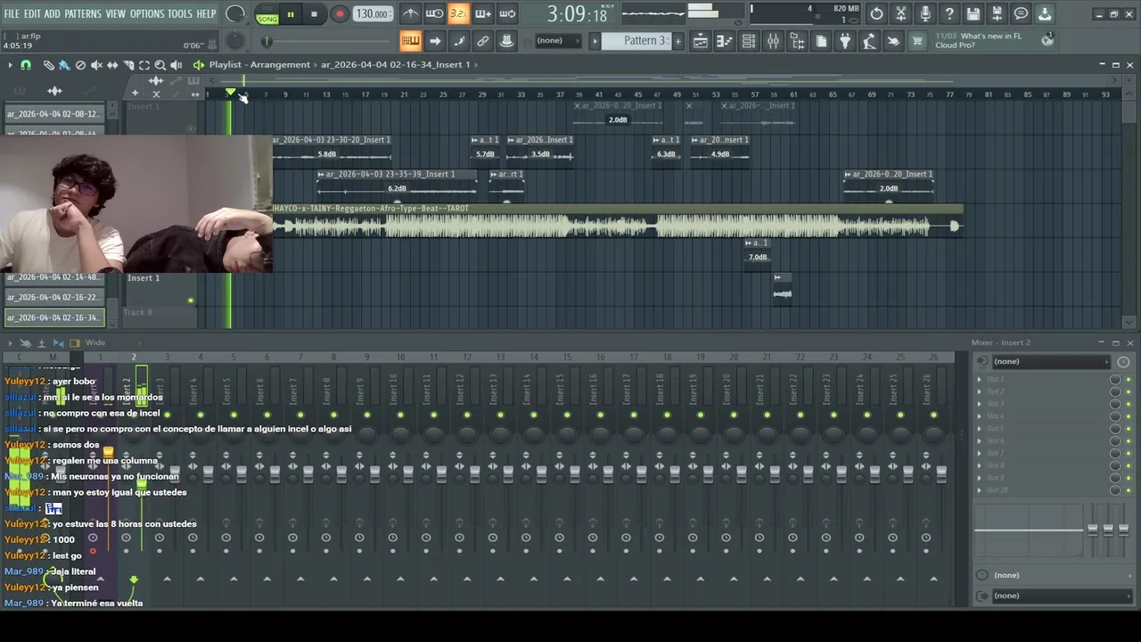
Task: Open the OPTIONS menu
Action: point(147,14)
